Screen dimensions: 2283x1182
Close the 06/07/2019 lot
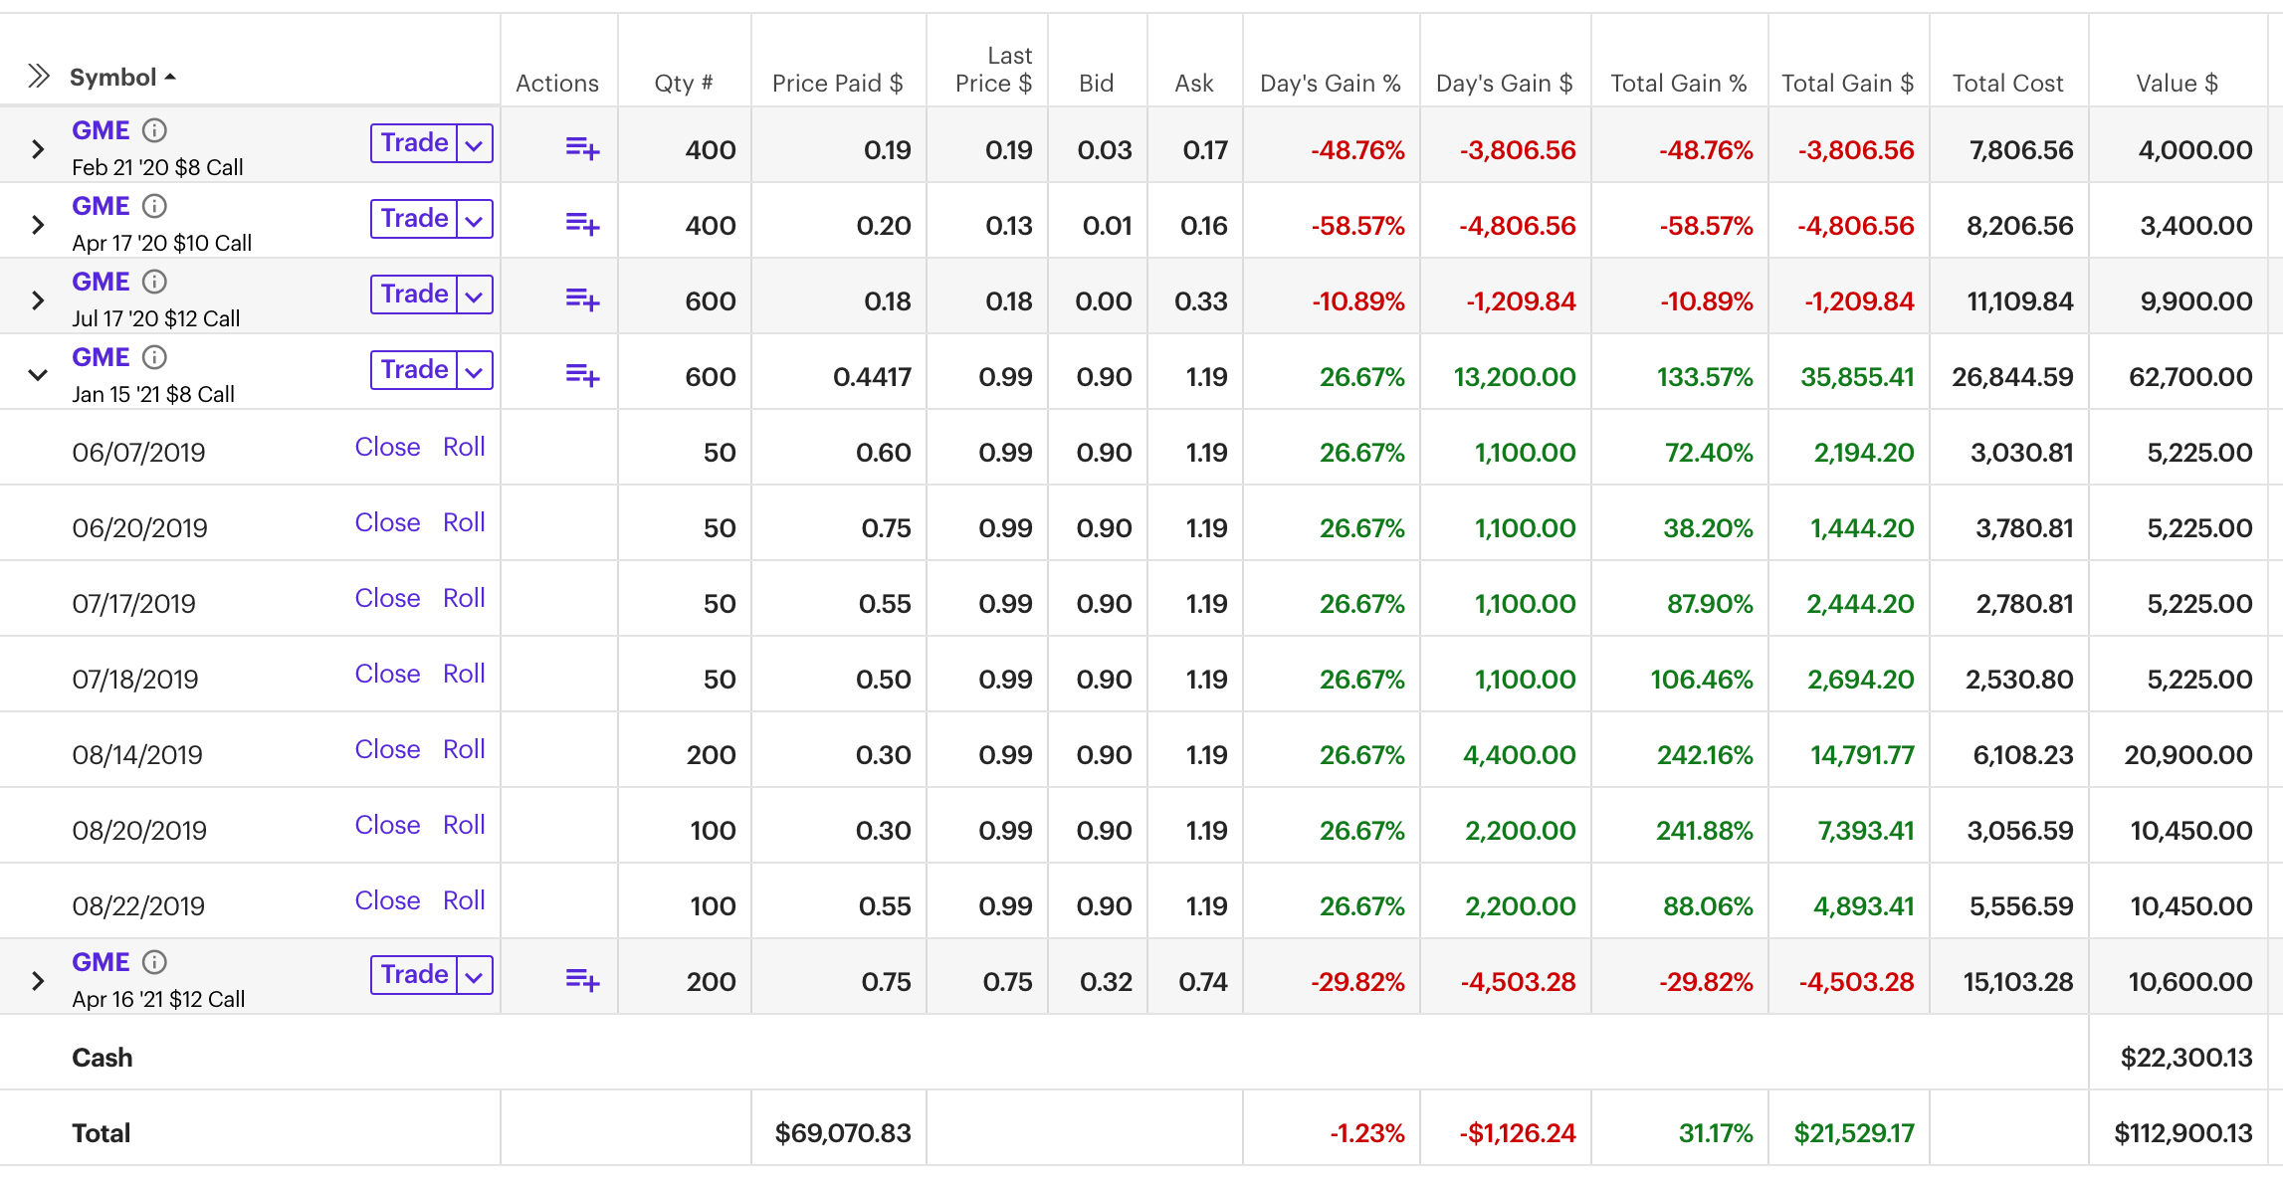point(387,447)
